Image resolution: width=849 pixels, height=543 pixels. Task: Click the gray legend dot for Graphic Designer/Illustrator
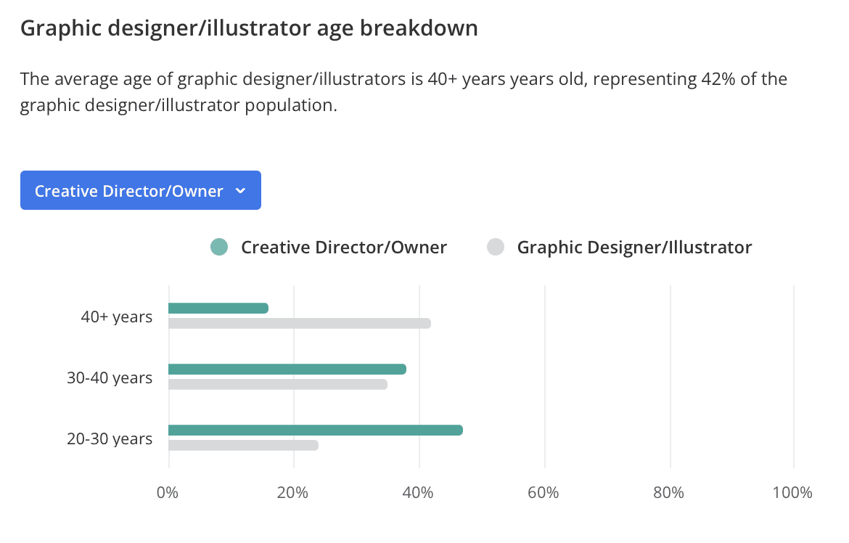496,247
